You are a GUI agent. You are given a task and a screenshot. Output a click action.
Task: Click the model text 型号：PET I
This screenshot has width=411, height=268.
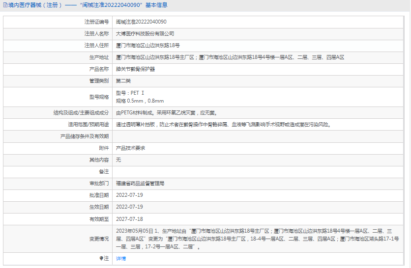[130, 93]
